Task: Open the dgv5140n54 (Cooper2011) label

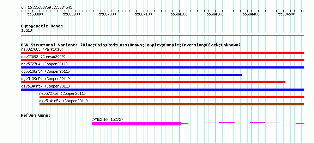Action: pos(46,86)
